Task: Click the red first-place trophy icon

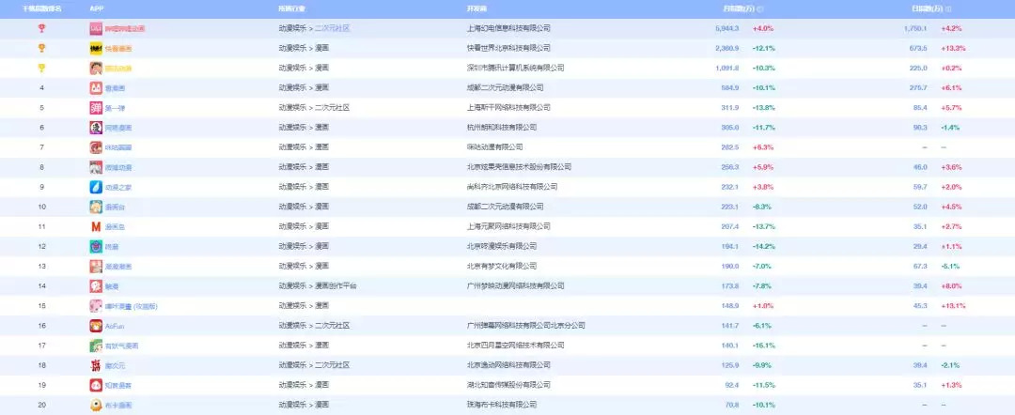Action: pos(41,28)
